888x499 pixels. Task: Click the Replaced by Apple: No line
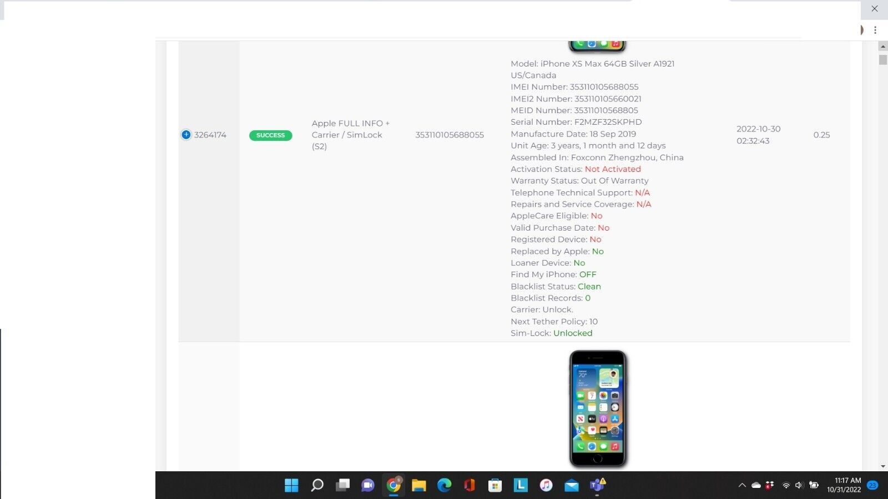click(x=557, y=251)
